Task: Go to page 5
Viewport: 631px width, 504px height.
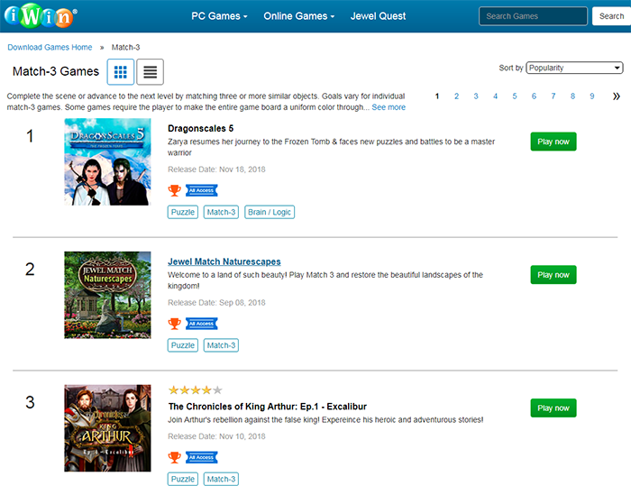Action: coord(515,96)
